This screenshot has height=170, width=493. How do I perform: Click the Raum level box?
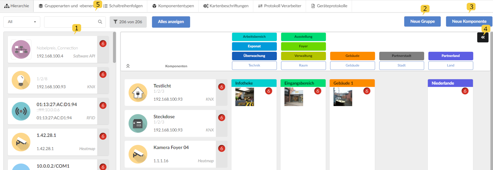pos(303,66)
